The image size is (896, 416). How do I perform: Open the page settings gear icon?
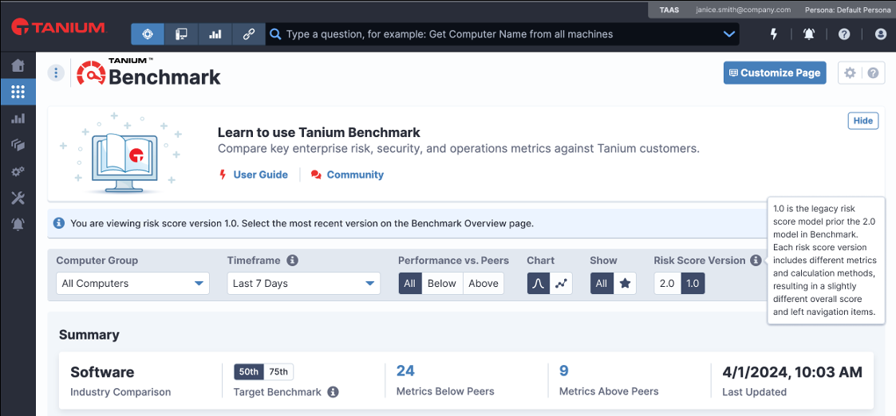point(850,73)
